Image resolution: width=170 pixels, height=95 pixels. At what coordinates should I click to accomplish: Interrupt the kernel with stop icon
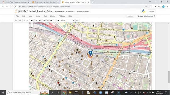tap(51, 20)
